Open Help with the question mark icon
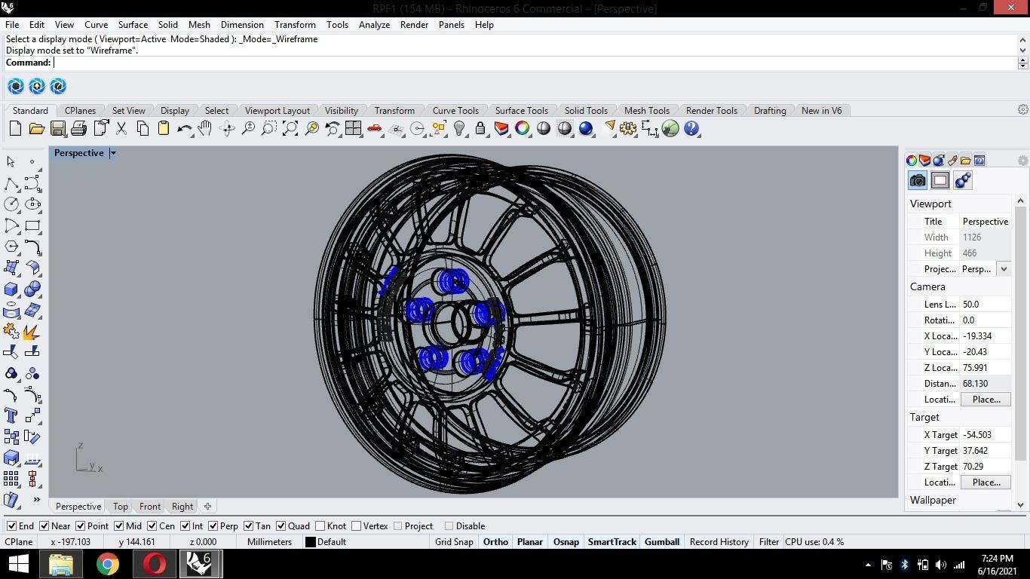The image size is (1030, 579). click(x=691, y=129)
